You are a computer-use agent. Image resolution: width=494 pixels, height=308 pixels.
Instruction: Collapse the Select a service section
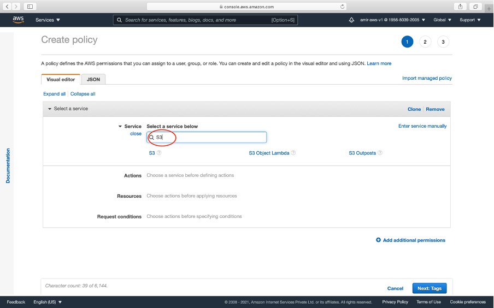pos(50,109)
